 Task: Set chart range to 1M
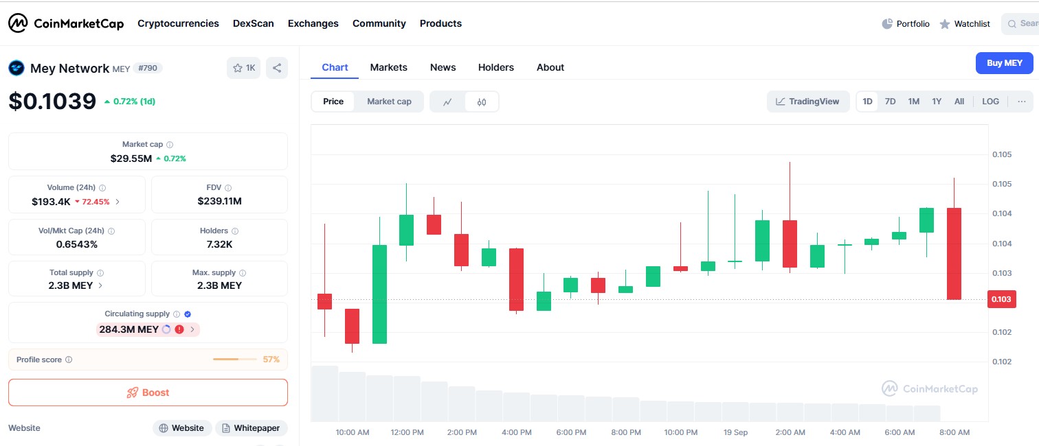913,102
